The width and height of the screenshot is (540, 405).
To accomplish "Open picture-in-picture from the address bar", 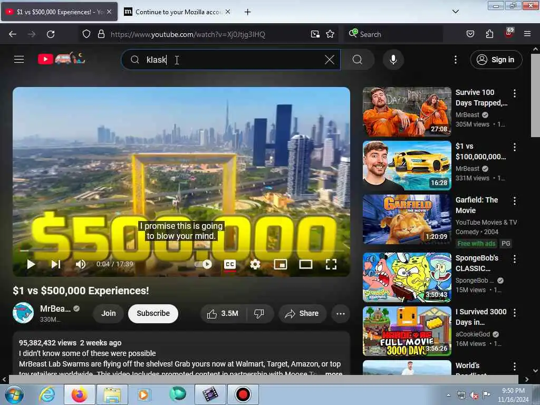I will click(315, 34).
